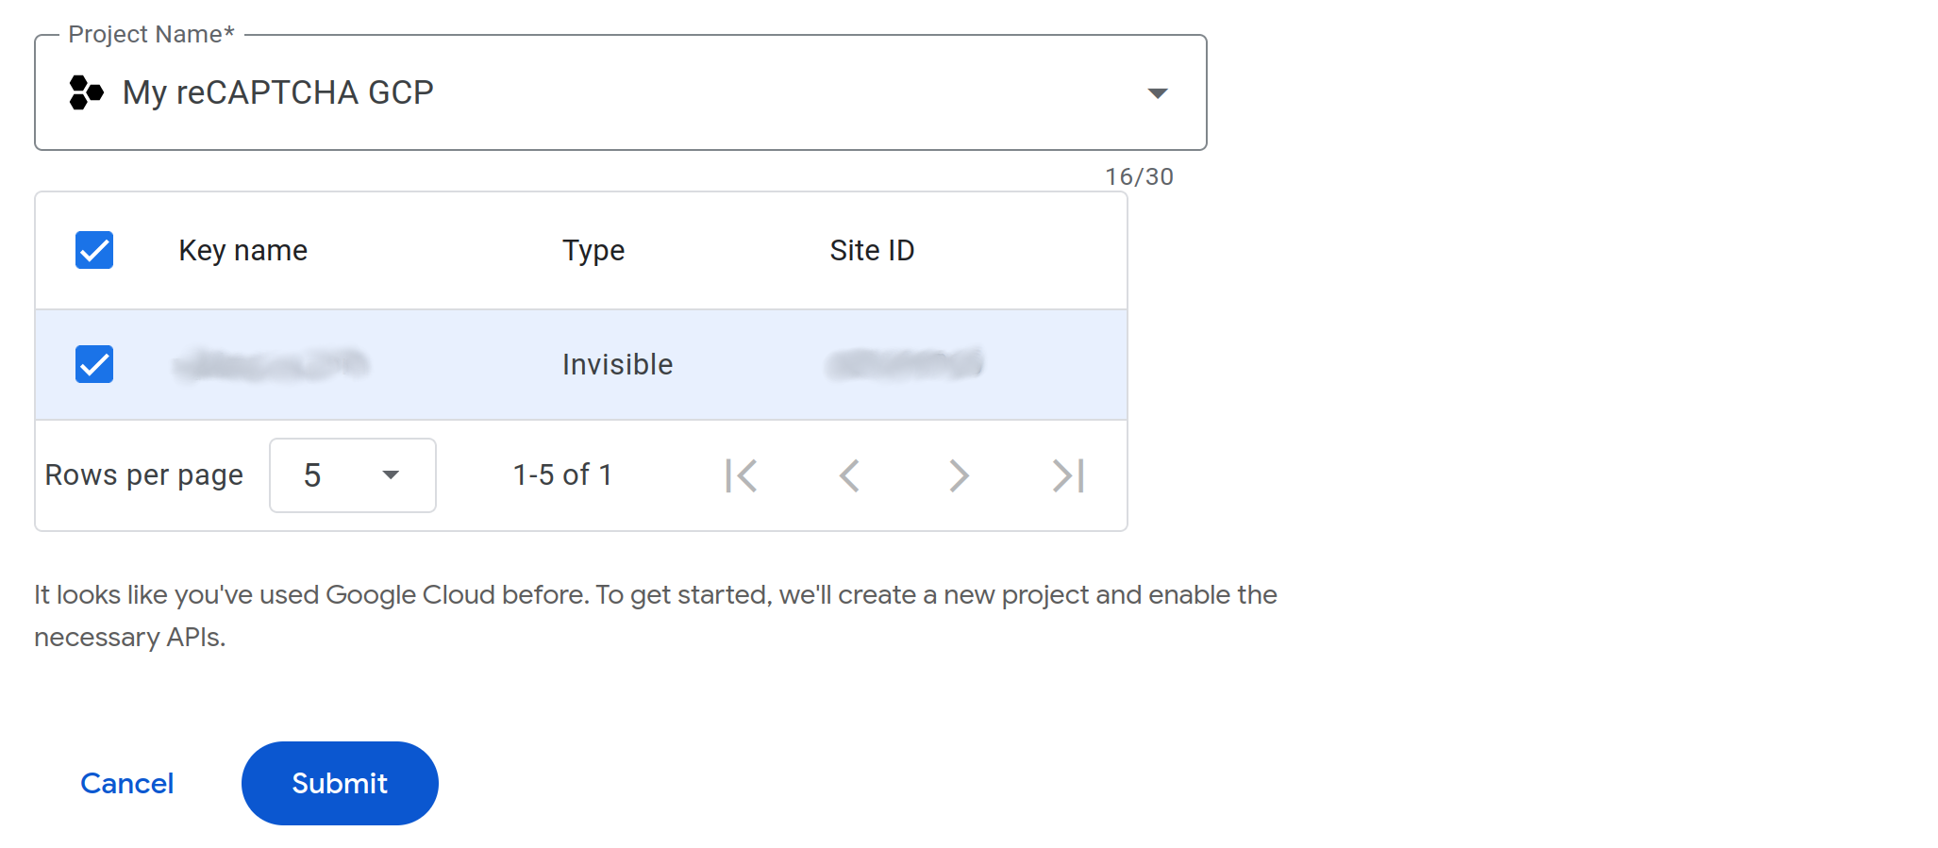Select the Invisible type cell
The width and height of the screenshot is (1938, 848).
(x=617, y=364)
